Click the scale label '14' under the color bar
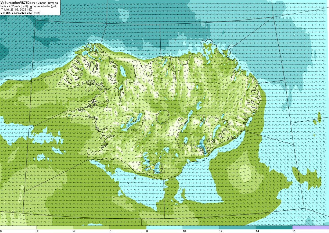This screenshot has width=329, height=233. tap(257, 231)
